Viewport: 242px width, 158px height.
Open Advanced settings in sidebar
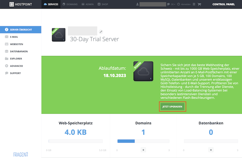(x=21, y=66)
